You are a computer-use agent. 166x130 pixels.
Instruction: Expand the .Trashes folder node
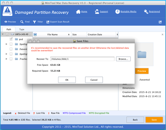(7, 59)
